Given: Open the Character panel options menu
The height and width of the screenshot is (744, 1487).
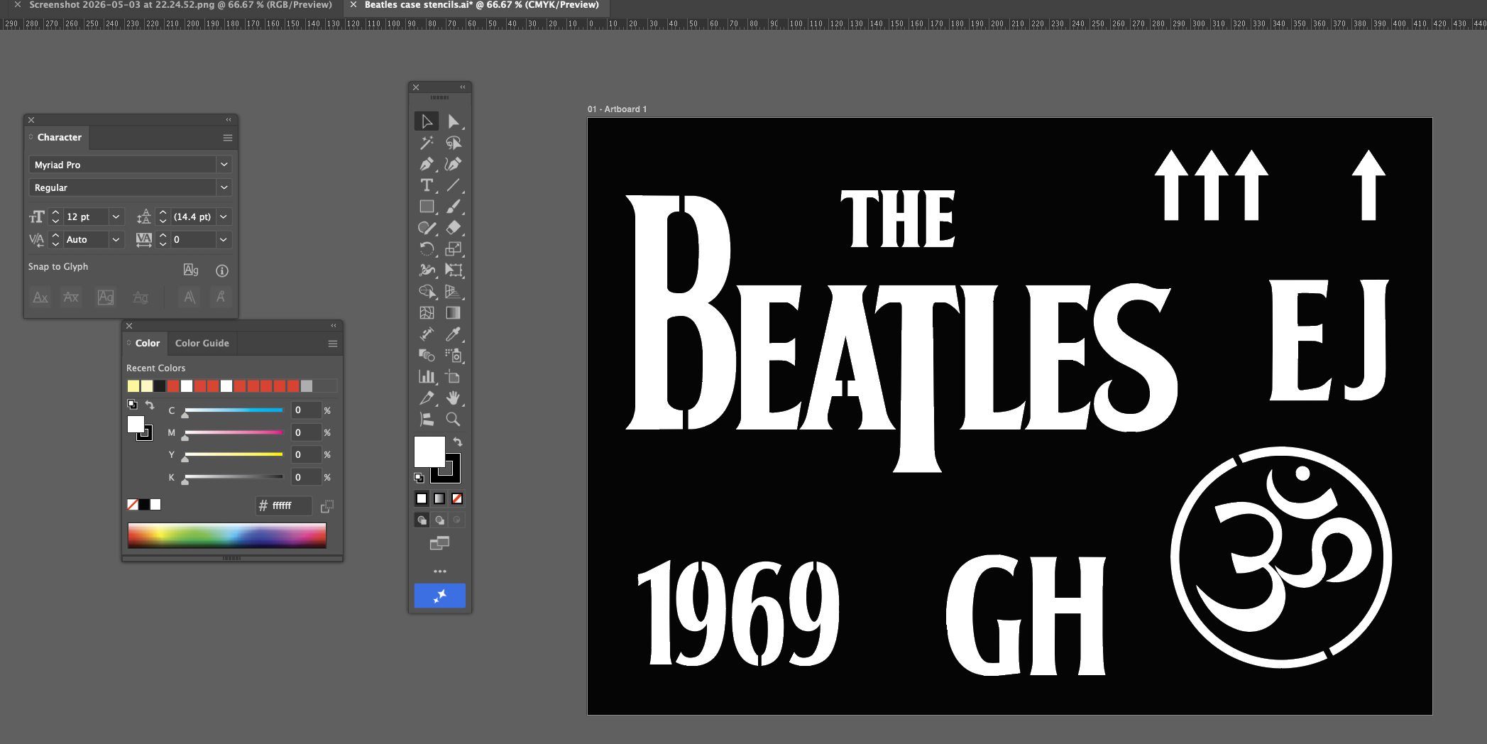Looking at the screenshot, I should [228, 138].
